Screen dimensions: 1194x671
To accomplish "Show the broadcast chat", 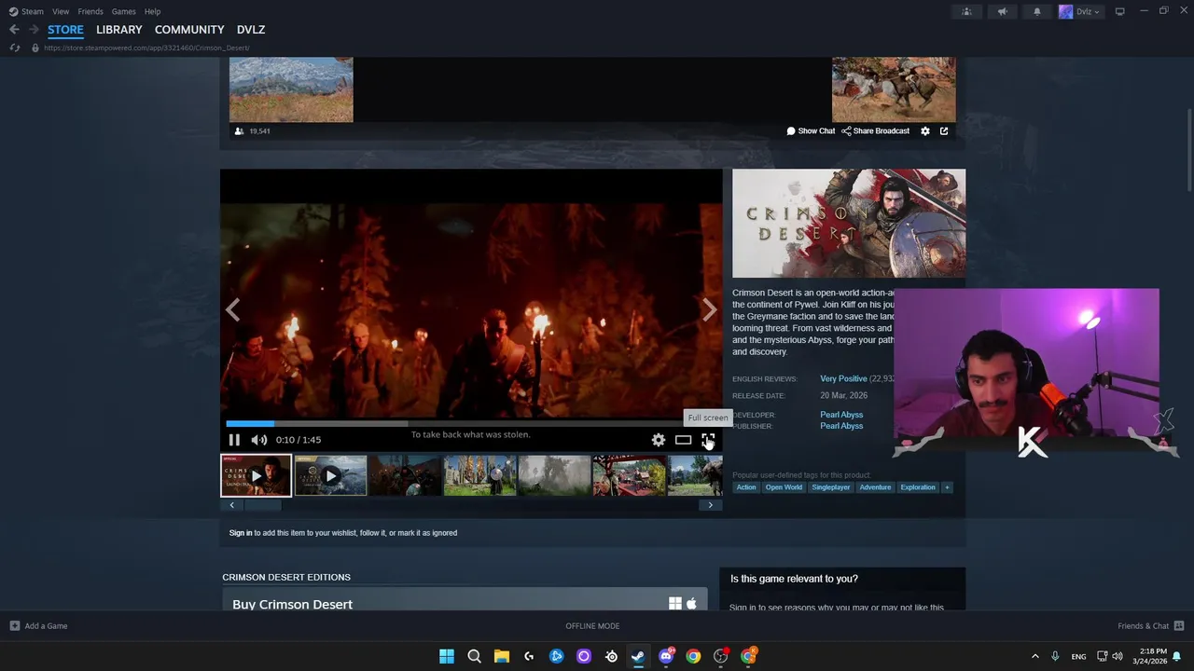I will pos(811,131).
